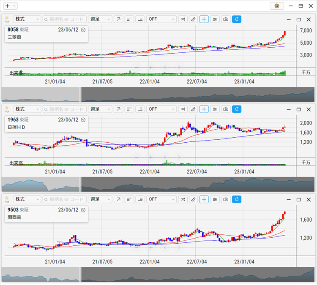Take a screenshot of the 1963 chart

click(226, 109)
